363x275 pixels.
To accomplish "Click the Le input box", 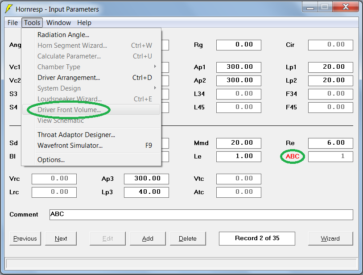I will click(239, 157).
